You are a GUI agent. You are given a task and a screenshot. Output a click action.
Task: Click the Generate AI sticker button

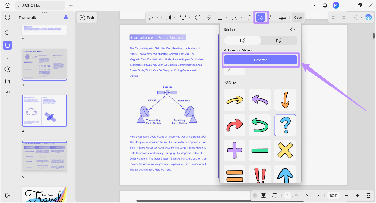(260, 60)
